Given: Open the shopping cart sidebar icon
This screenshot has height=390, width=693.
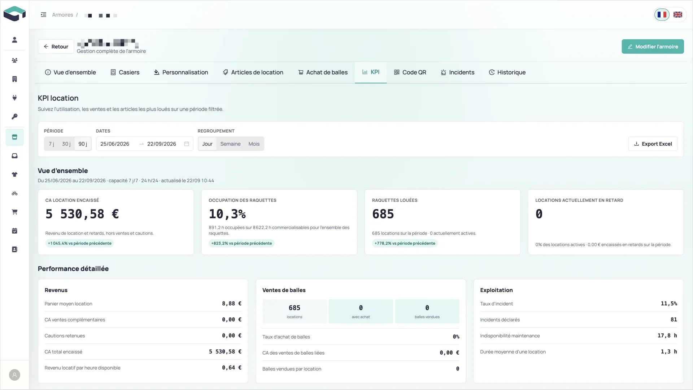Looking at the screenshot, I should point(14,212).
